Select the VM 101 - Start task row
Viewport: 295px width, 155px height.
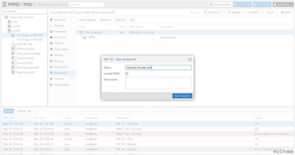[147, 139]
